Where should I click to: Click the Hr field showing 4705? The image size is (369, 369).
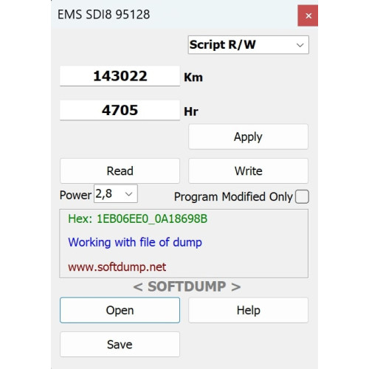(x=120, y=110)
